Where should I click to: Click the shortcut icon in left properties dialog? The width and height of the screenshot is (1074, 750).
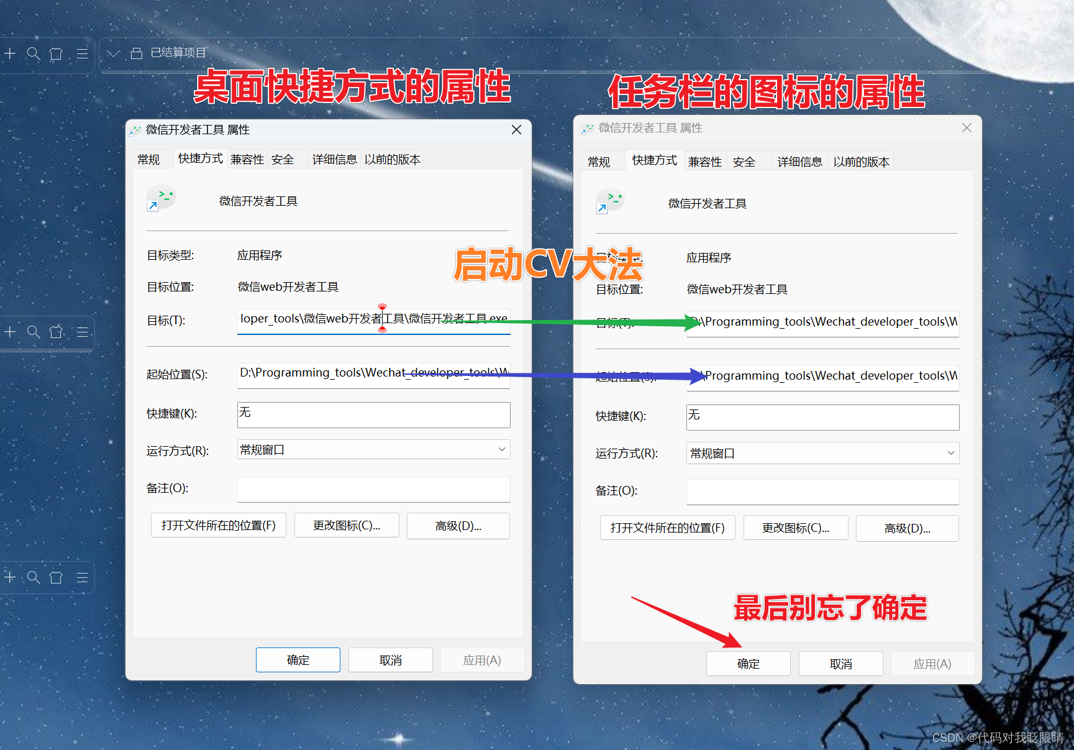point(162,199)
